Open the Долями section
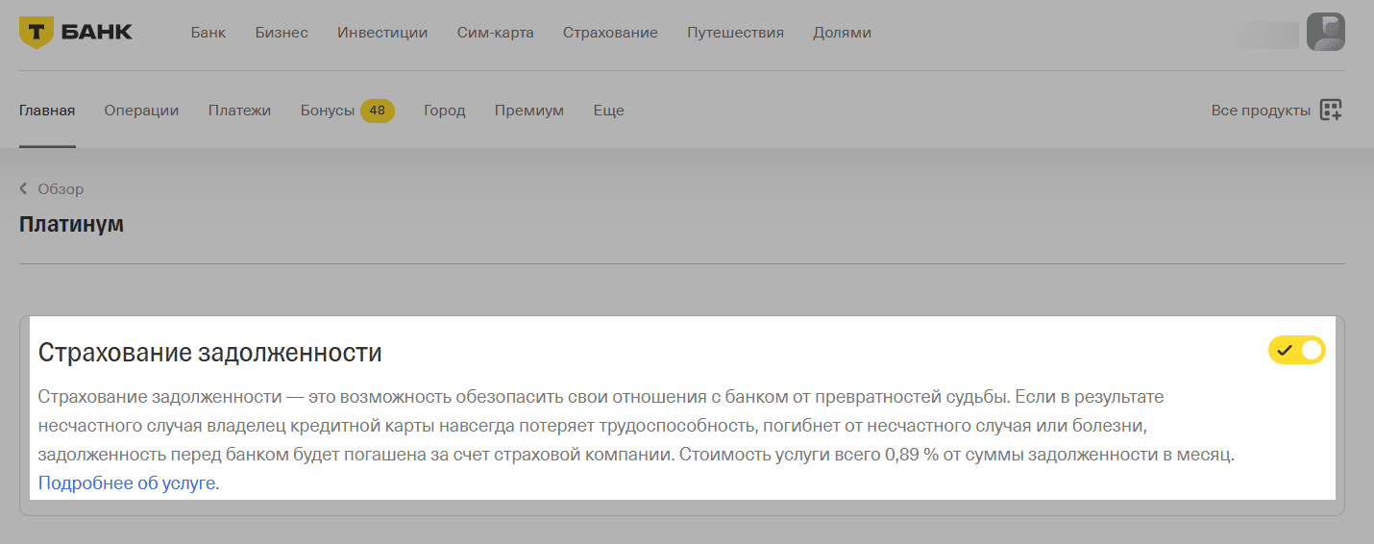The image size is (1374, 544). click(842, 33)
